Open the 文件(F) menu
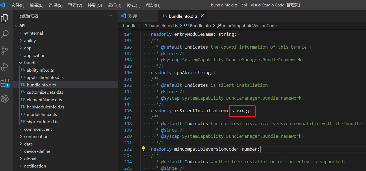This screenshot has height=171, width=366. click(x=18, y=5)
